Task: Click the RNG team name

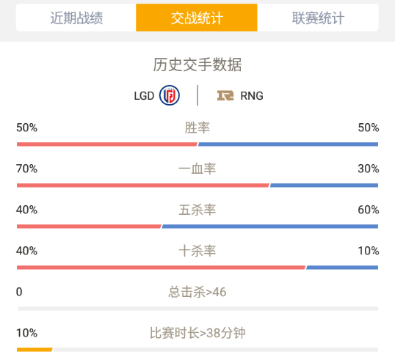Action: pos(252,96)
